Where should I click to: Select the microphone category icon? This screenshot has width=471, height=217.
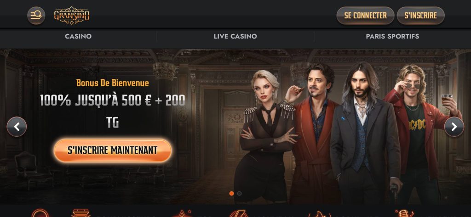pyautogui.click(x=404, y=213)
